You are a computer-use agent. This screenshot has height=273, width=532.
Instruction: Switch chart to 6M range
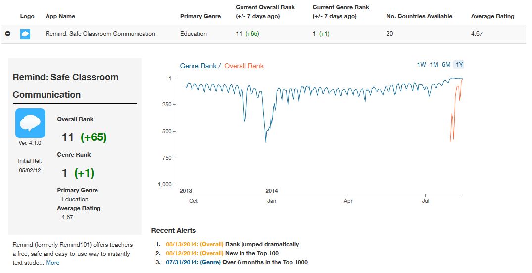446,65
